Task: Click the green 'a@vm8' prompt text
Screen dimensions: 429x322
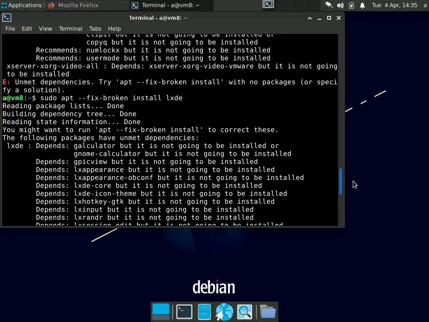Action: click(x=13, y=98)
